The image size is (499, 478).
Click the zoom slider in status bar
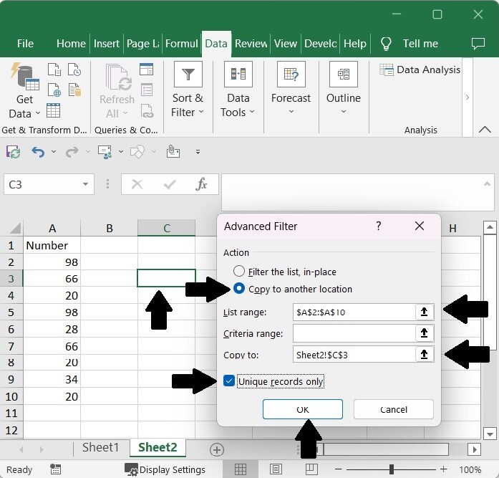click(391, 469)
